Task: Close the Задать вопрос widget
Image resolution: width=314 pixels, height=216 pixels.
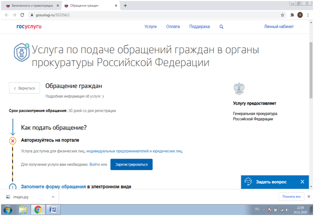Action: click(x=302, y=182)
